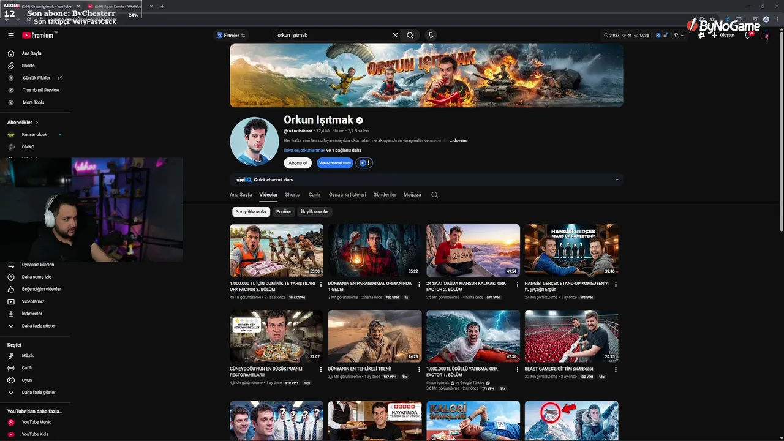Open GÜNEYDOĞU'NUN EN DÜŞÜK PUANLI RESTORANTLARI thumbnail
The height and width of the screenshot is (441, 784).
[x=276, y=336]
